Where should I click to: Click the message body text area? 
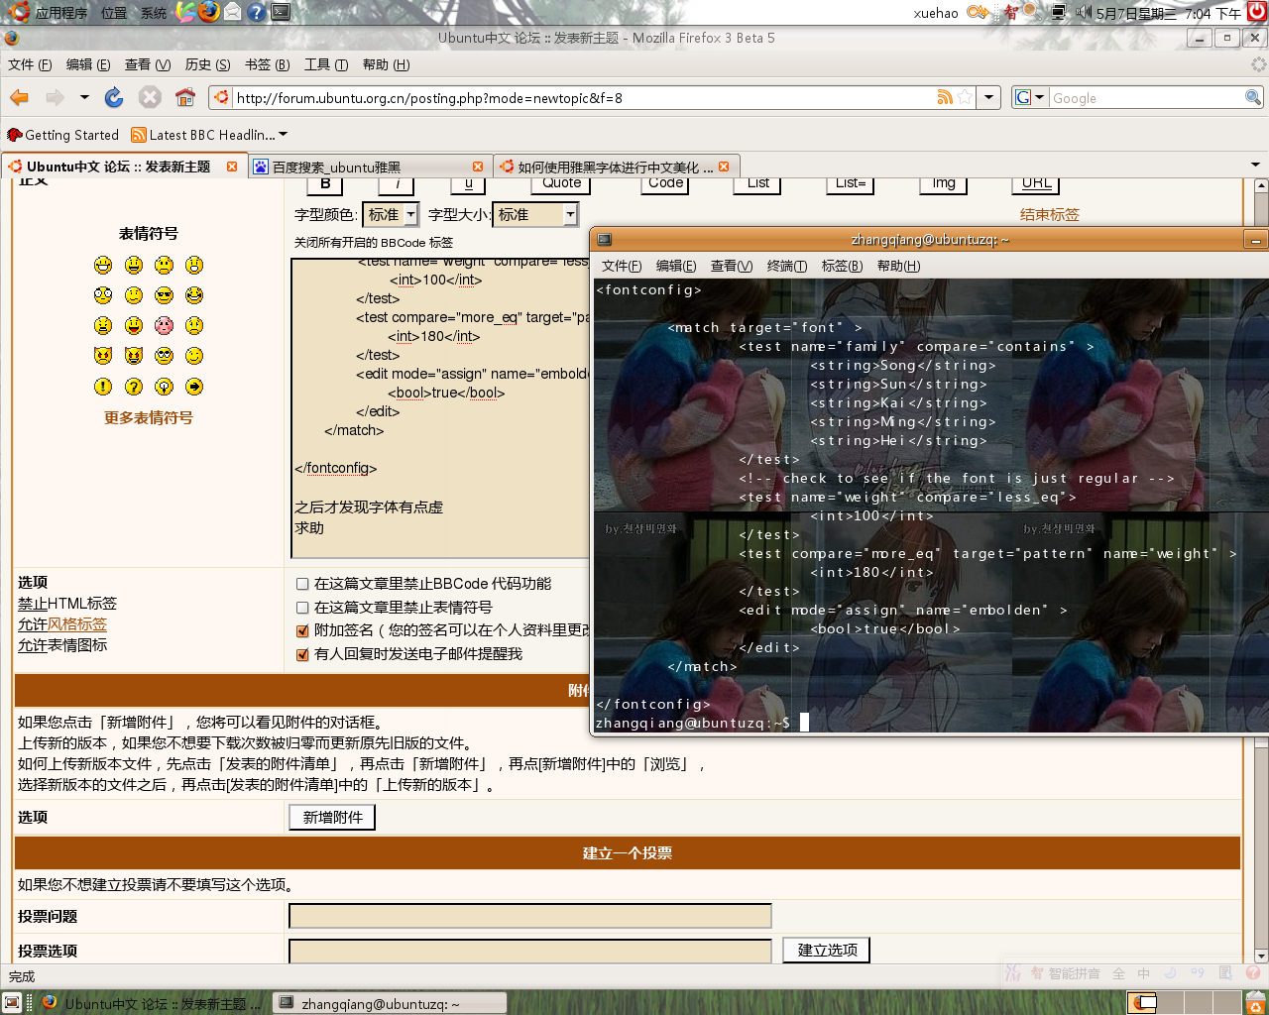(440, 408)
